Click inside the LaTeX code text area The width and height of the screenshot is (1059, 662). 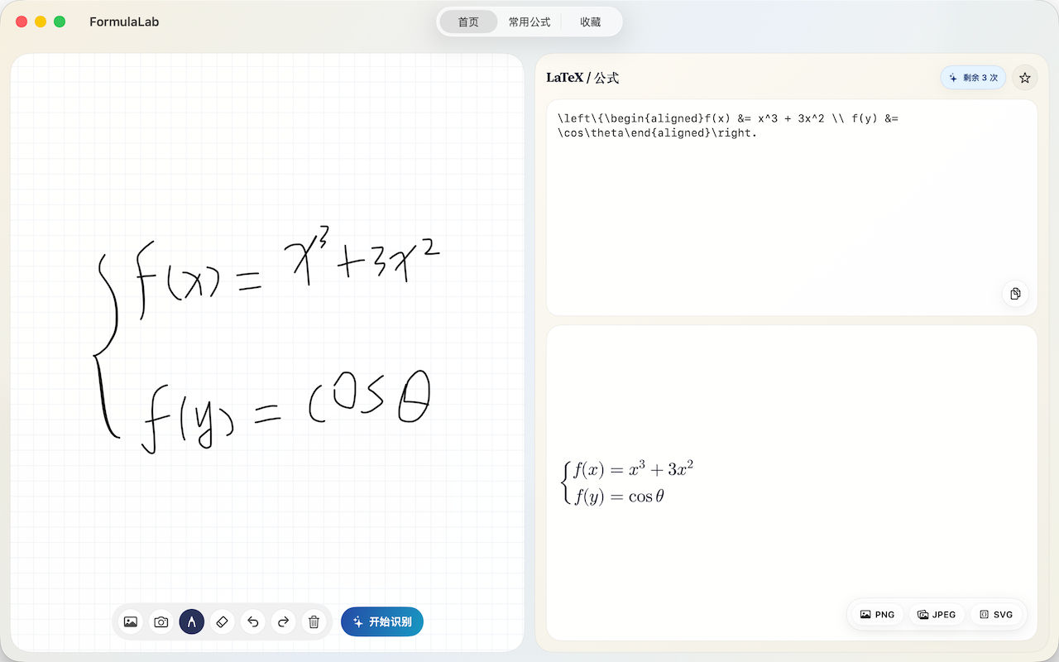(x=792, y=208)
